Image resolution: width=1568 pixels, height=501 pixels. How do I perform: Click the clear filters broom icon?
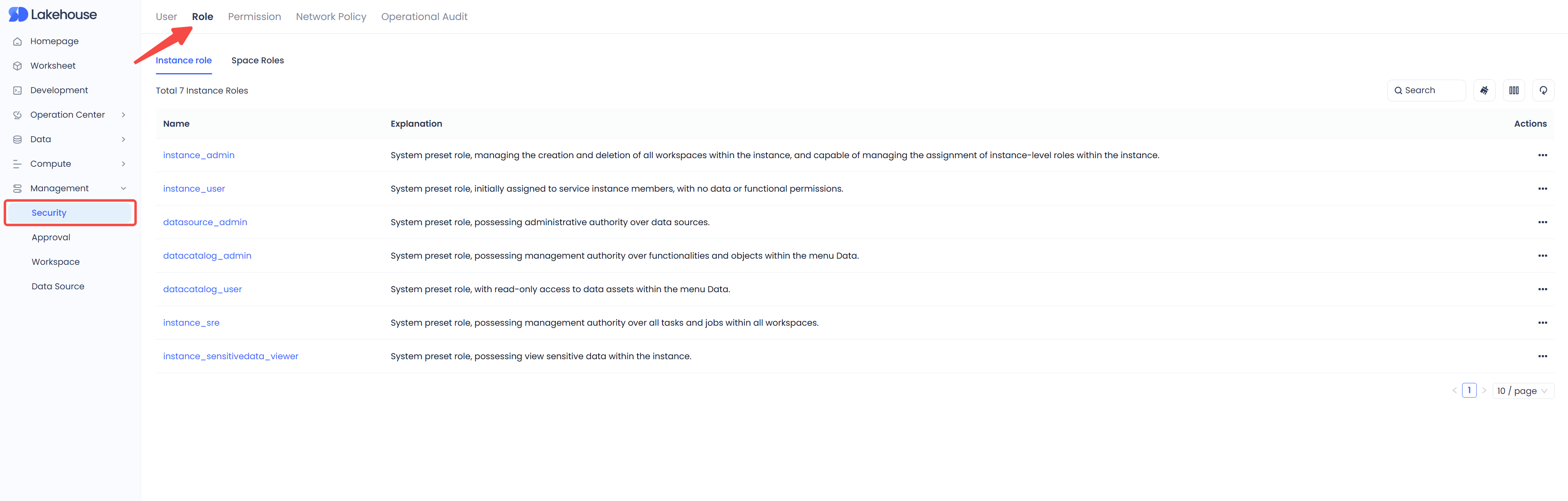[x=1484, y=91]
